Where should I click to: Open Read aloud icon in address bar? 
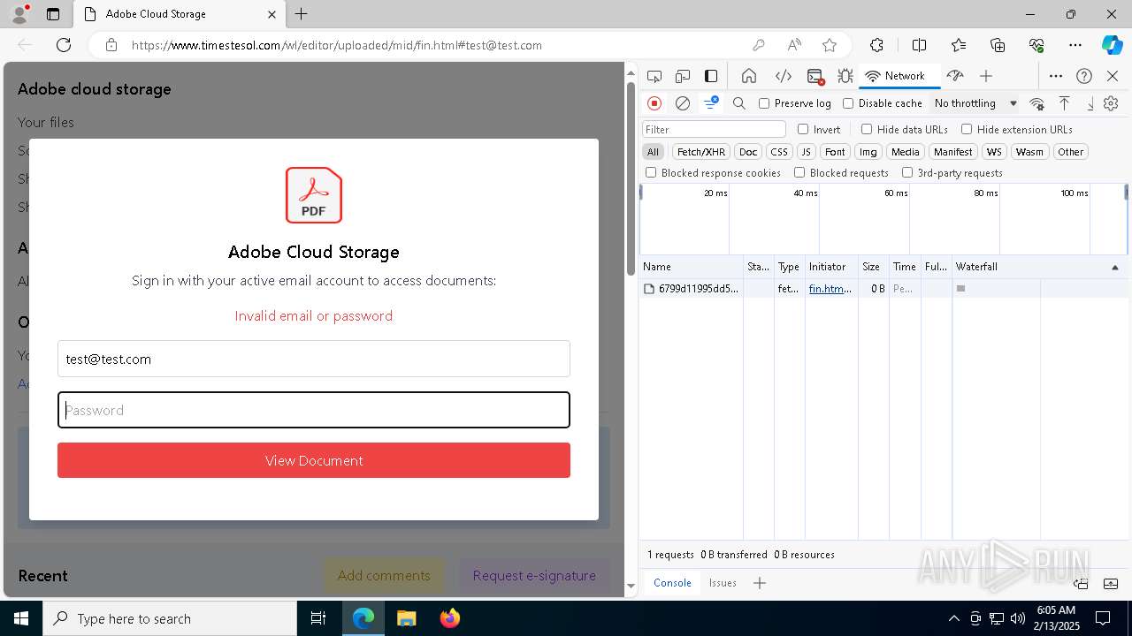tap(794, 45)
